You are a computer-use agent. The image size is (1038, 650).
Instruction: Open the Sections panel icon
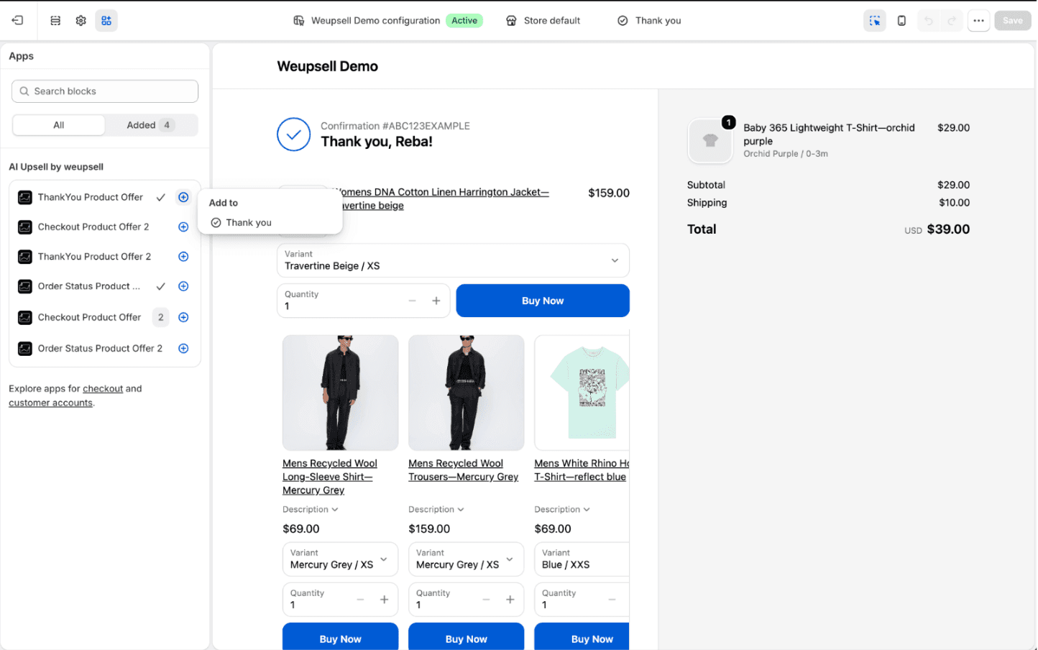(x=55, y=20)
